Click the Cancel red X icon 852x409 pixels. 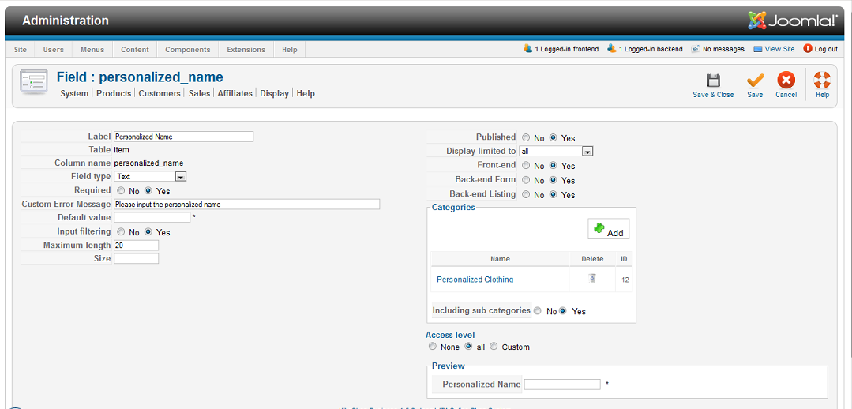pos(786,81)
